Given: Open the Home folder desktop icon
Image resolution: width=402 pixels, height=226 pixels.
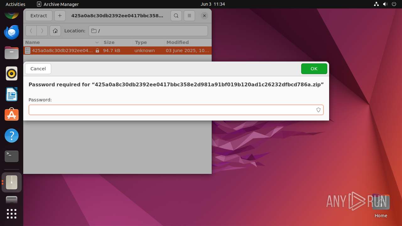Looking at the screenshot, I should 381,206.
